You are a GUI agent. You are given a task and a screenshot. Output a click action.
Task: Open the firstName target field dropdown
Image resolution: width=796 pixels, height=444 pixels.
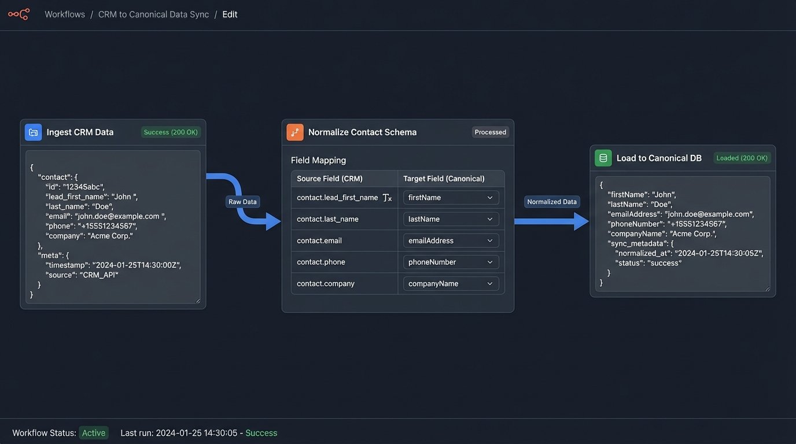click(451, 198)
